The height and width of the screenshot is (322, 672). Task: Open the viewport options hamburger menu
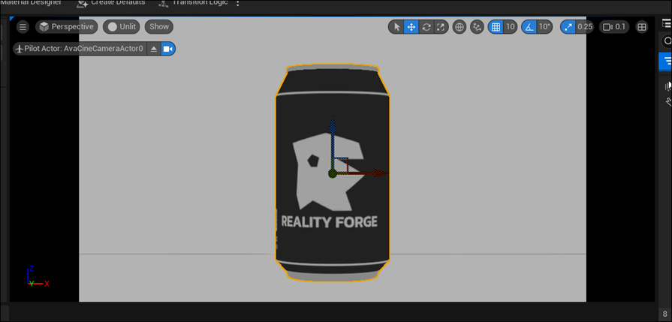(23, 27)
